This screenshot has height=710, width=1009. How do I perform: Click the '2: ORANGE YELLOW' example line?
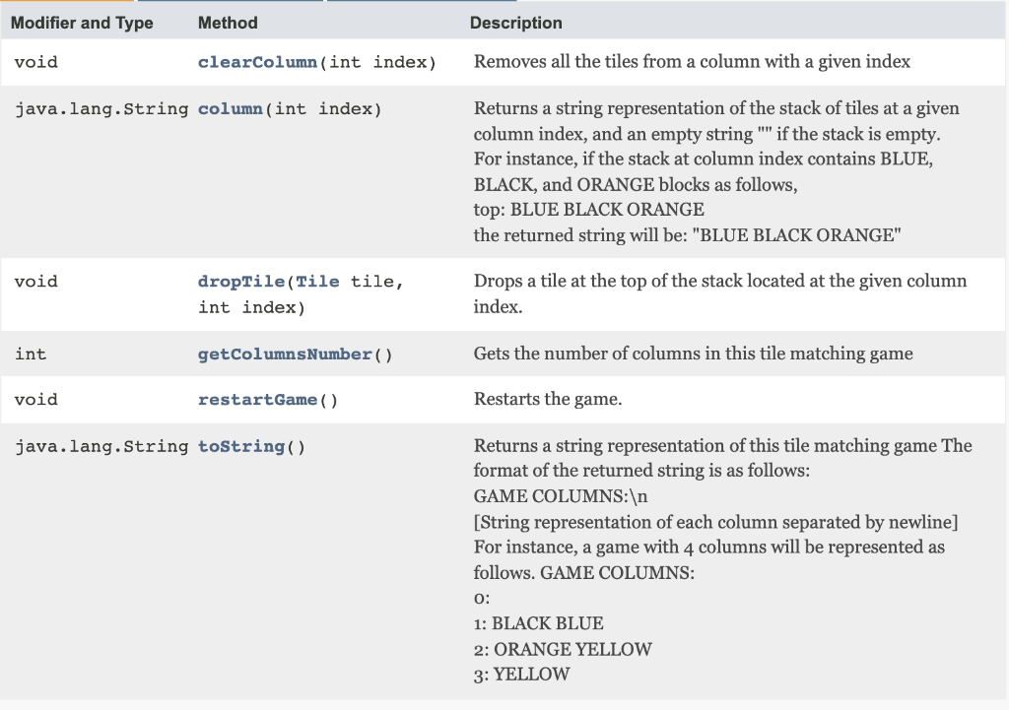tap(563, 650)
